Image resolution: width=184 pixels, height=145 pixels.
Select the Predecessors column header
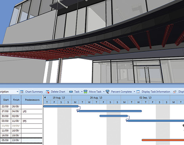click(32, 100)
